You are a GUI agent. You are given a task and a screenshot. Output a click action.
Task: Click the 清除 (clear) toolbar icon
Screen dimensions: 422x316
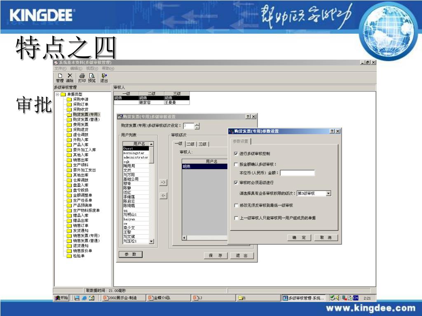[70, 78]
